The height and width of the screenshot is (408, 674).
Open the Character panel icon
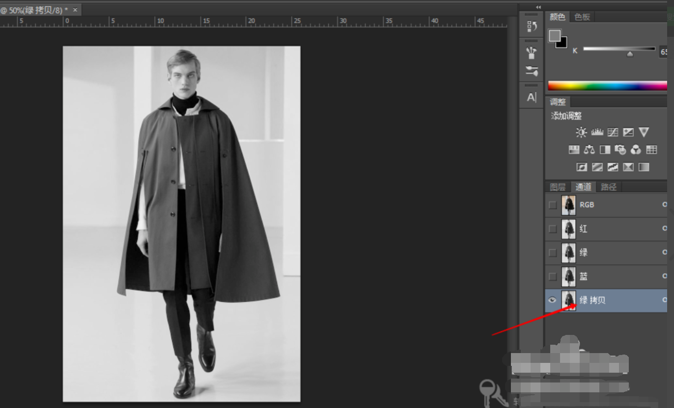coord(532,97)
